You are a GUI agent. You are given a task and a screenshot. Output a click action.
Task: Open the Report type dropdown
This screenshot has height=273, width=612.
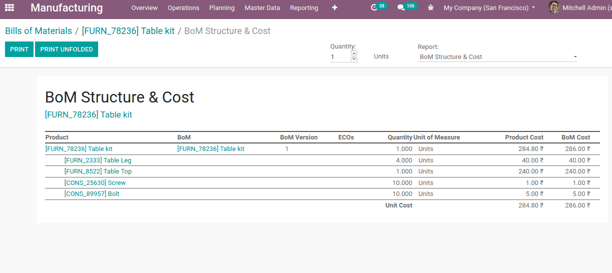coord(498,57)
